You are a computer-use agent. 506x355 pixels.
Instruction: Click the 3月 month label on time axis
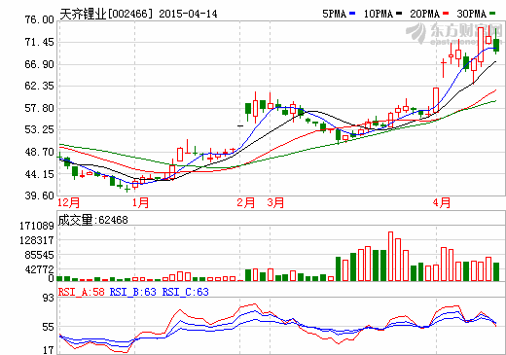point(275,203)
